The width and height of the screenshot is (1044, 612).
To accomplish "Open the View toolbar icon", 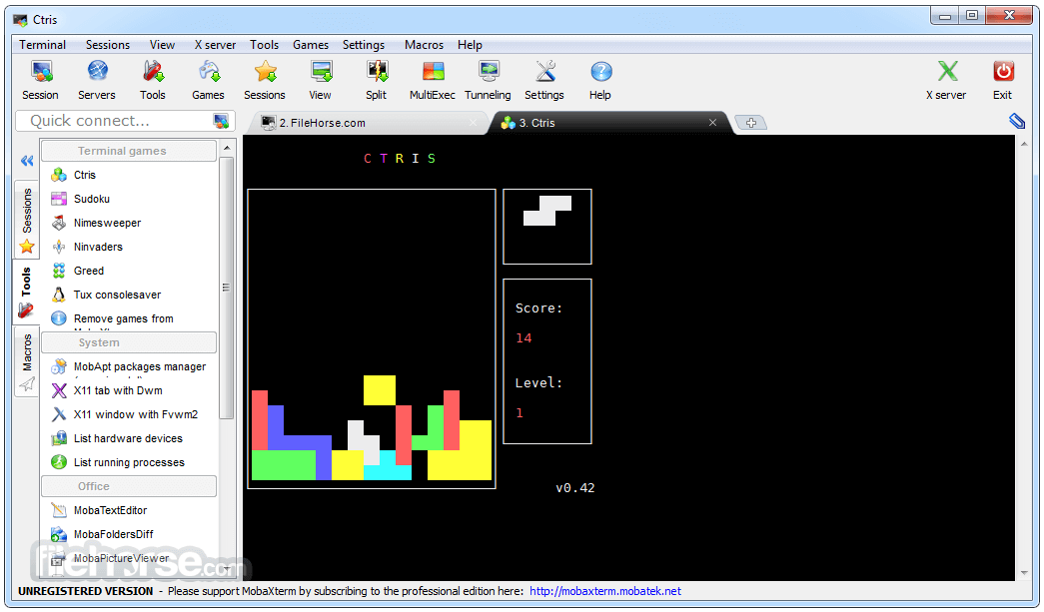I will point(321,80).
